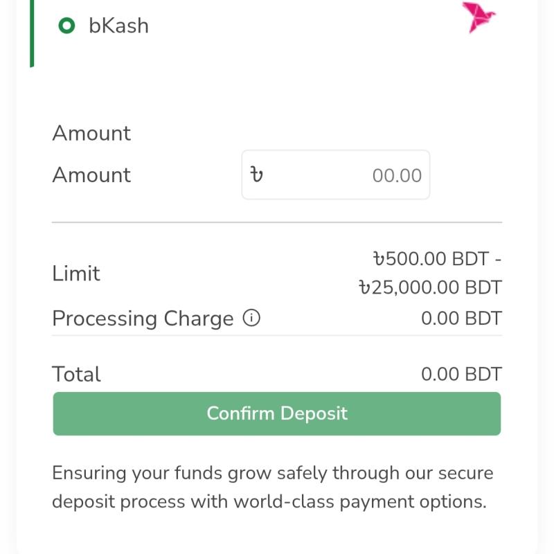
Task: Click the Processing Charge label text
Action: tap(143, 319)
